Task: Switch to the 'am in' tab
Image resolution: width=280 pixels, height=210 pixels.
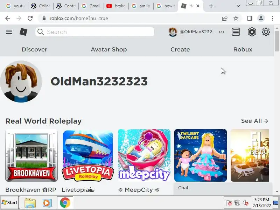Action: point(141,6)
